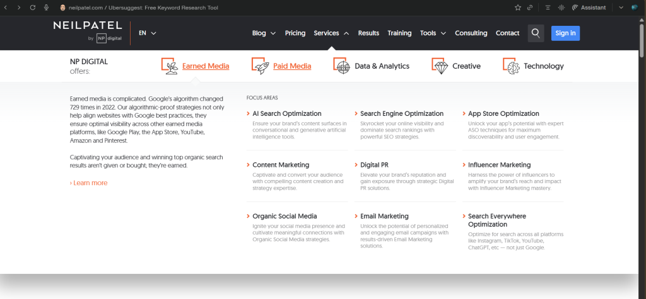Click the browser address bar URL text
This screenshot has height=299, width=646.
[143, 8]
